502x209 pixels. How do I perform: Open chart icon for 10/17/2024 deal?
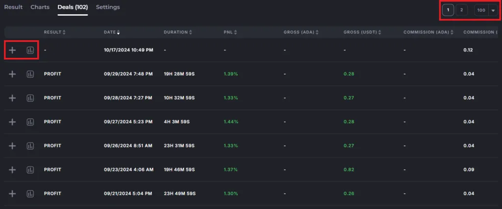click(30, 50)
